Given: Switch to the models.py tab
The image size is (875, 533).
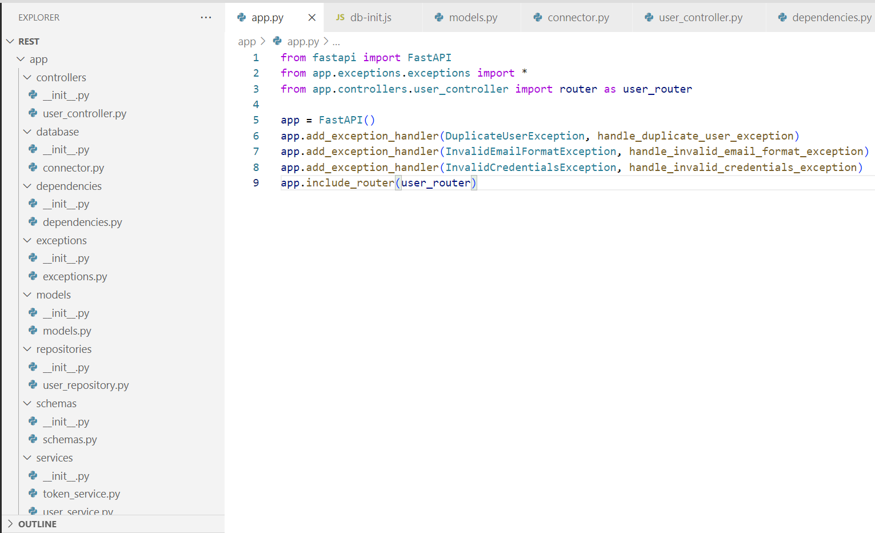Looking at the screenshot, I should [472, 18].
